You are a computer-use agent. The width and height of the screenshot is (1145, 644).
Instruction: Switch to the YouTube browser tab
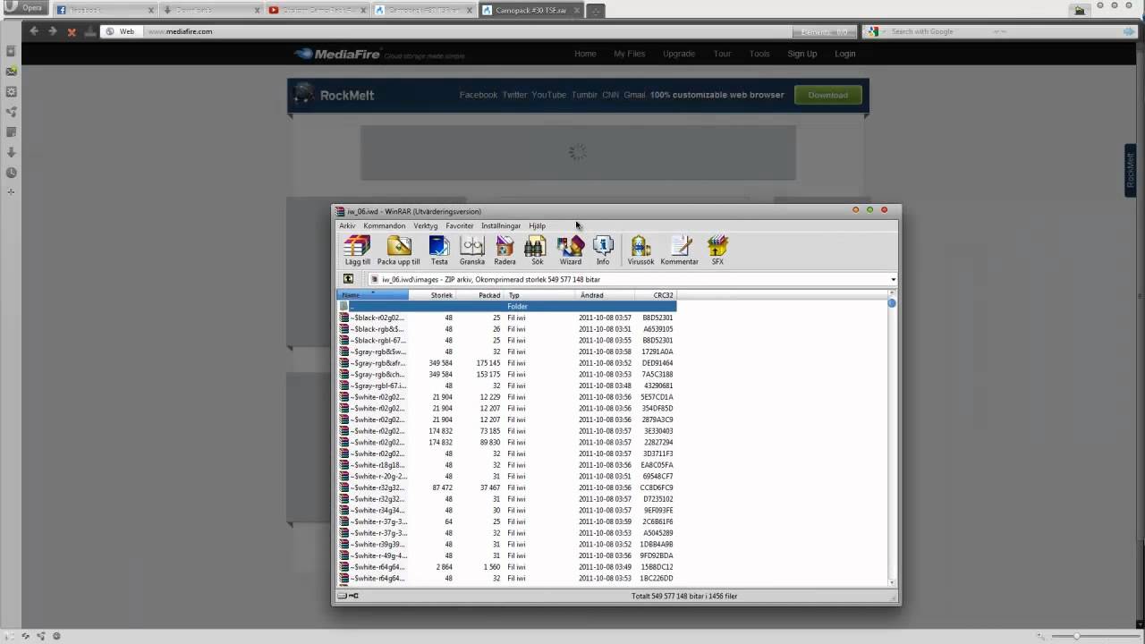coord(318,11)
